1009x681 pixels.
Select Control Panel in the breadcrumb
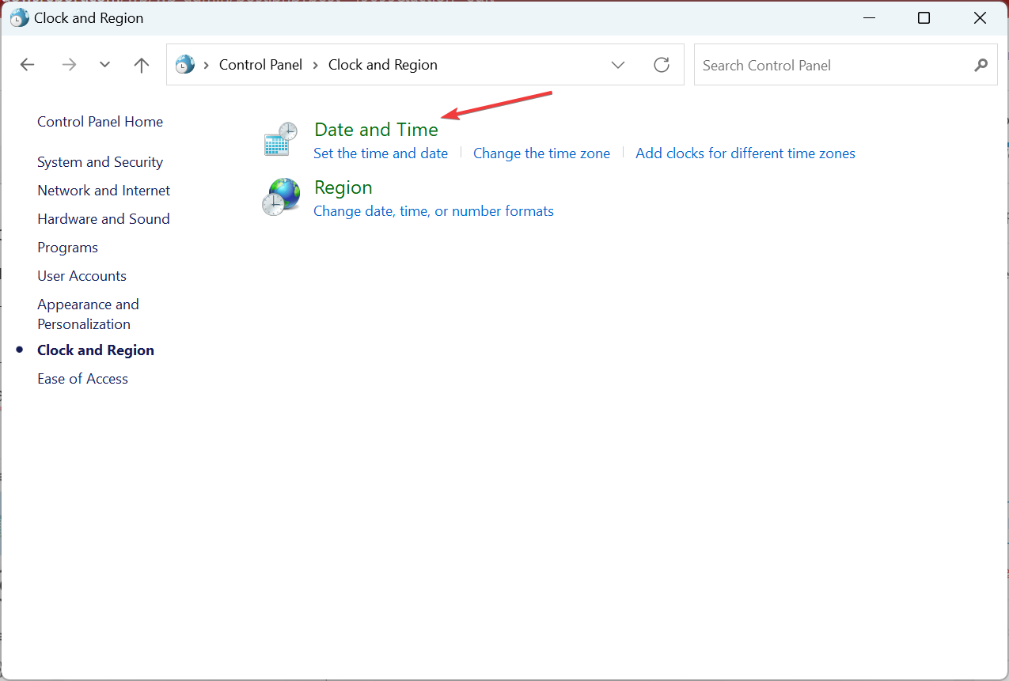pos(260,64)
